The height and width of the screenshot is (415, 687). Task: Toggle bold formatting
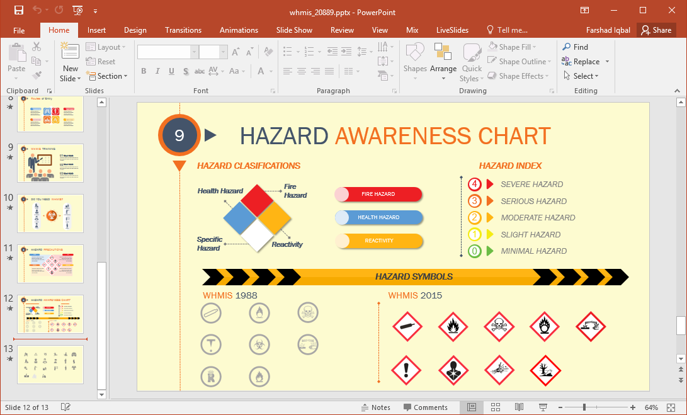pyautogui.click(x=144, y=71)
